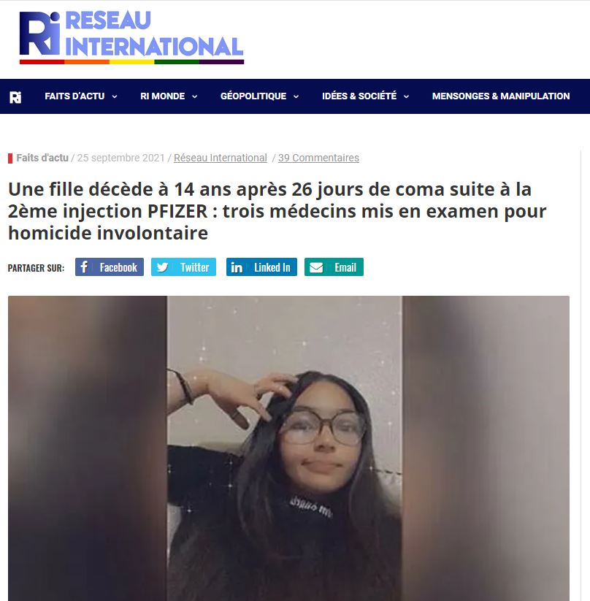Click the Facebook f icon
The height and width of the screenshot is (601, 590).
tap(85, 267)
